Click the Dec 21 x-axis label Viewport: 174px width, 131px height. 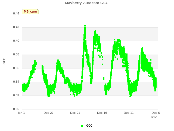pyautogui.click(x=75, y=113)
